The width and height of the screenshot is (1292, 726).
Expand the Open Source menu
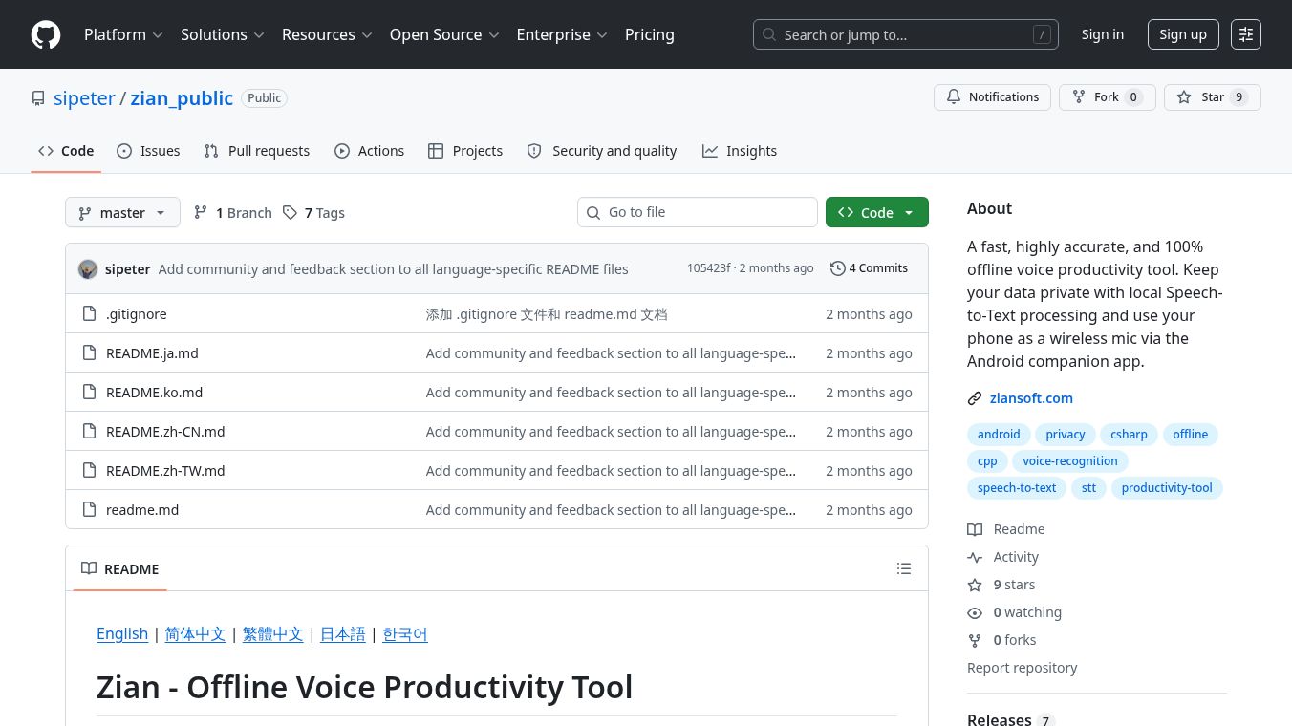tap(444, 34)
